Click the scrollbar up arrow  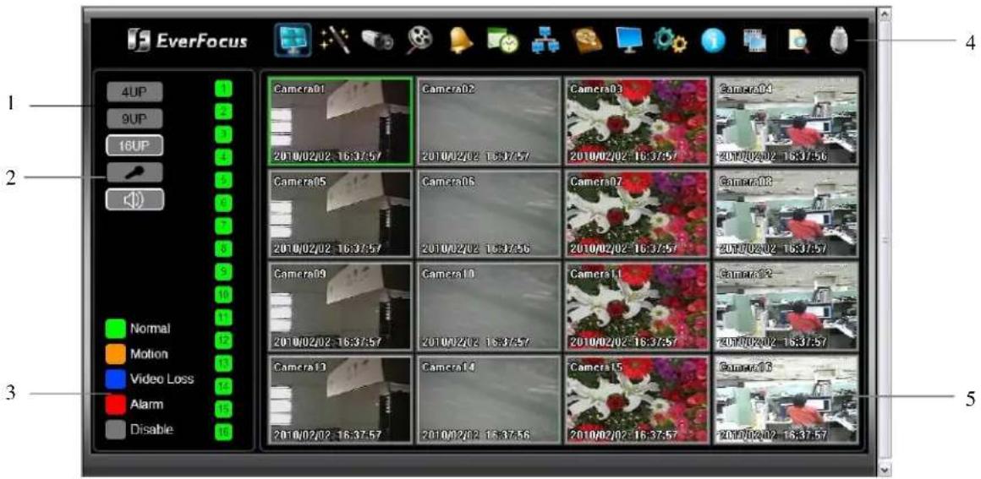click(x=884, y=13)
